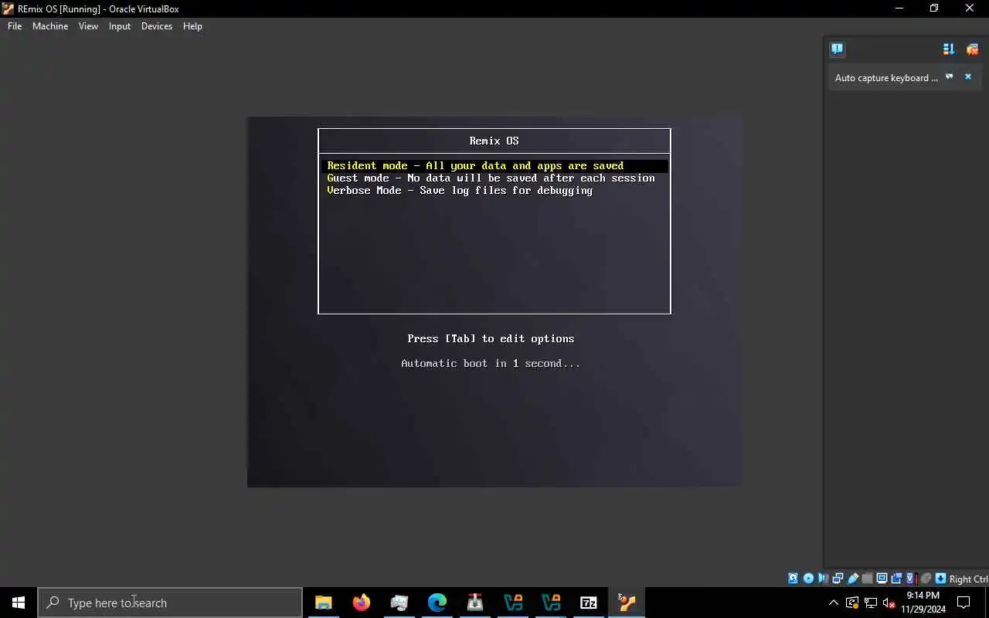This screenshot has width=989, height=618.
Task: Open the Devices menu
Action: coord(157,25)
